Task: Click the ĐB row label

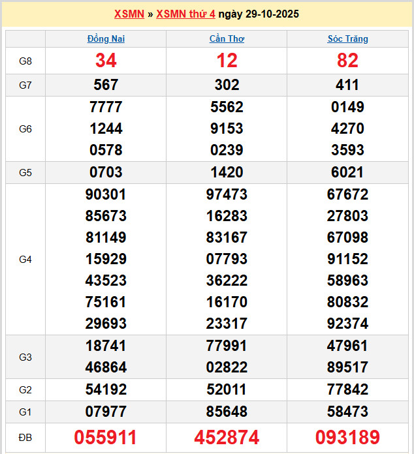Action: 25,437
